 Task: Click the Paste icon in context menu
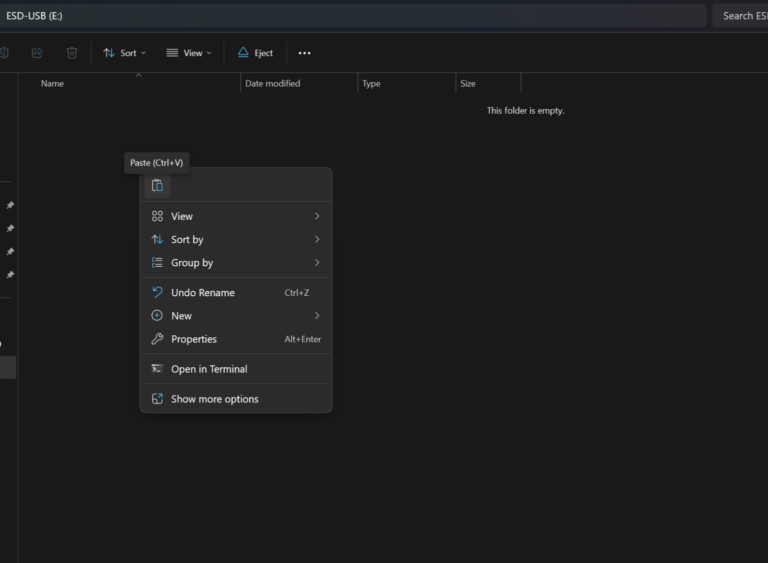pyautogui.click(x=157, y=186)
